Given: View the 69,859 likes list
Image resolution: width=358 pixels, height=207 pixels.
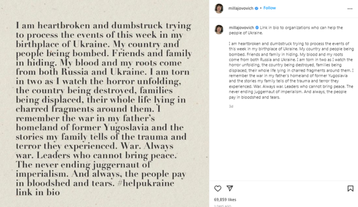Looking at the screenshot, I should point(225,199).
